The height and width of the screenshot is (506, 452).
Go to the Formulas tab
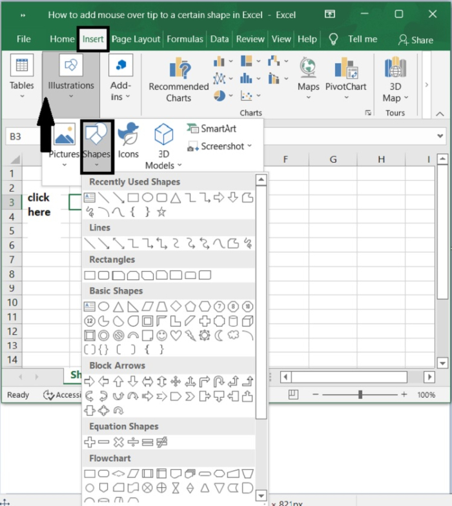[x=185, y=39]
